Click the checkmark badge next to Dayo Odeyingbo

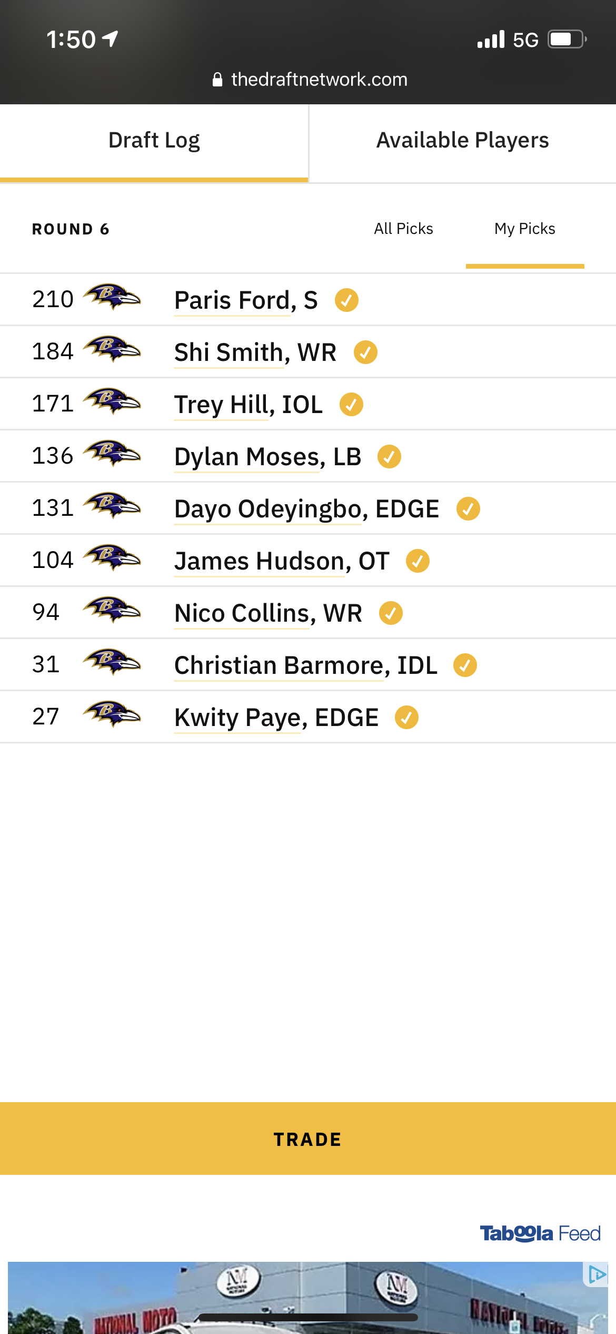coord(468,509)
